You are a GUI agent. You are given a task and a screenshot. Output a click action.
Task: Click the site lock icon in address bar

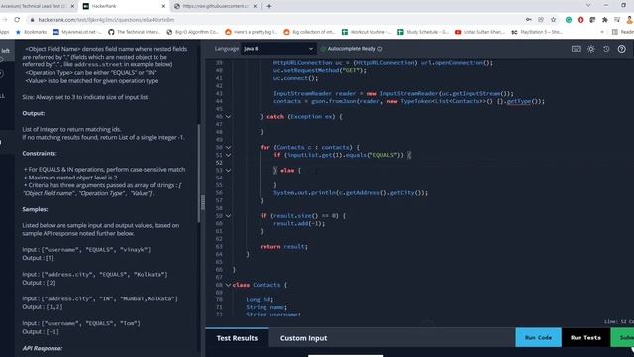pyautogui.click(x=32, y=20)
